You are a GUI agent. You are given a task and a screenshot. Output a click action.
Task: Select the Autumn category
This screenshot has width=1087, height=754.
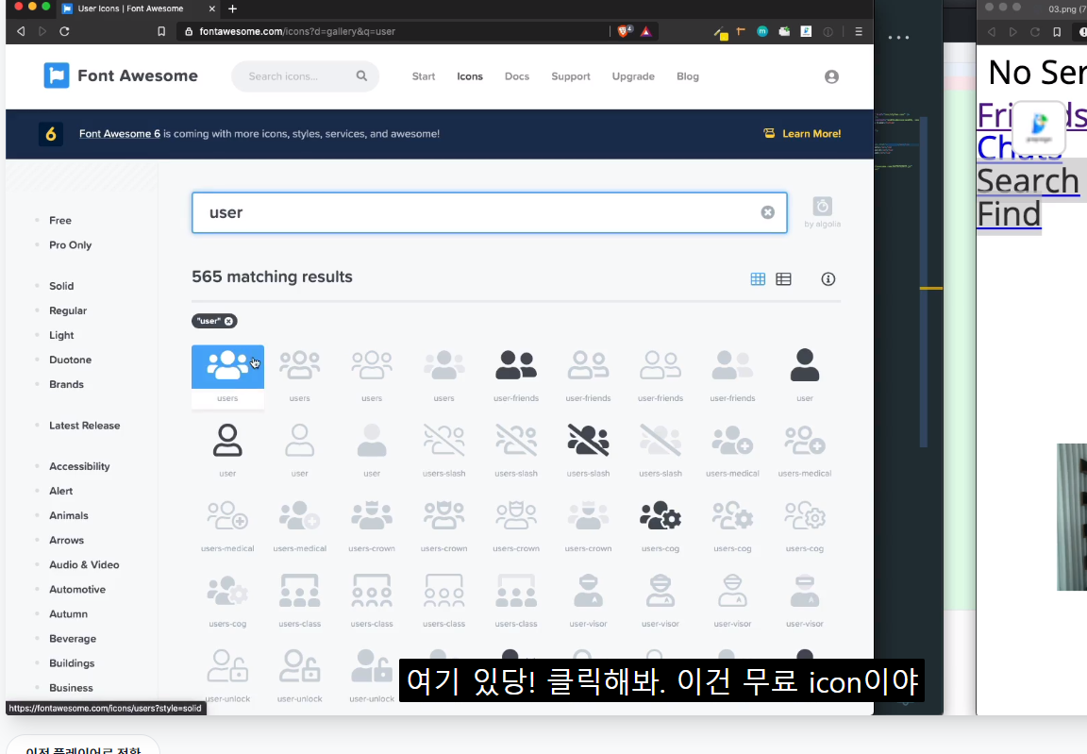(69, 614)
